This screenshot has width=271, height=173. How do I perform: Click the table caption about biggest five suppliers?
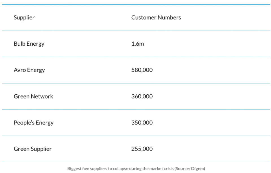click(136, 168)
